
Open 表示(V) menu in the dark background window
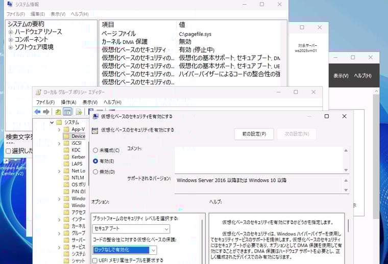click(341, 76)
